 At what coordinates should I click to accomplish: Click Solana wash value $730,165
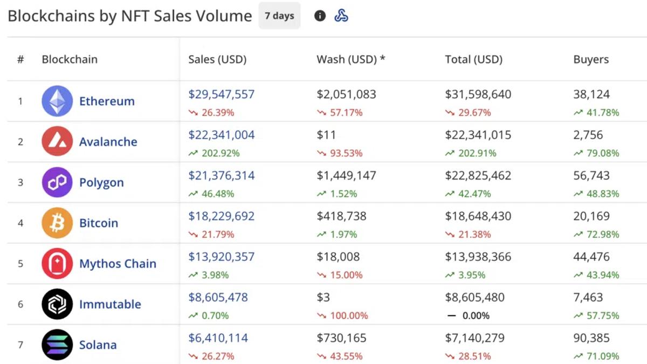(341, 338)
